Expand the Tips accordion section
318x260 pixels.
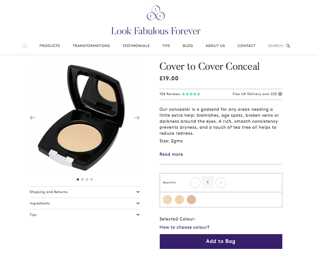coord(85,215)
